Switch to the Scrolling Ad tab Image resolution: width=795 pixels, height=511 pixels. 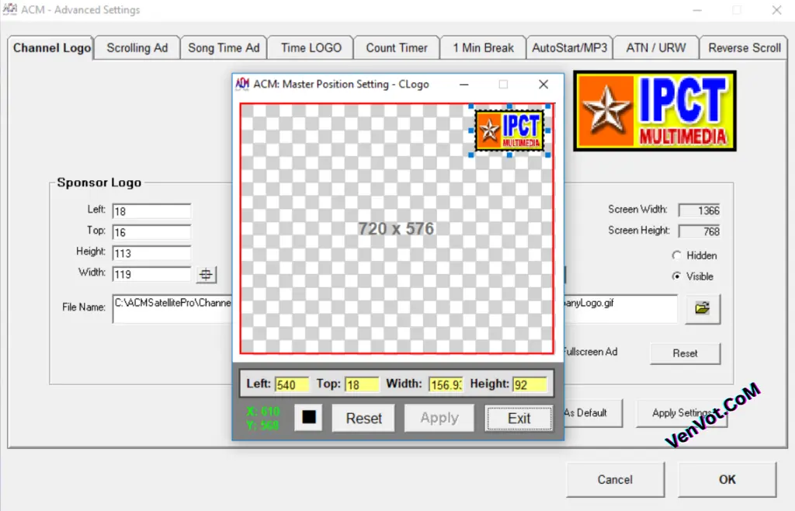coord(137,47)
